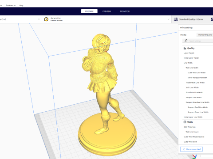Click the Wall Line Width setting
Image resolution: width=213 pixels, height=159 pixels.
click(192, 68)
